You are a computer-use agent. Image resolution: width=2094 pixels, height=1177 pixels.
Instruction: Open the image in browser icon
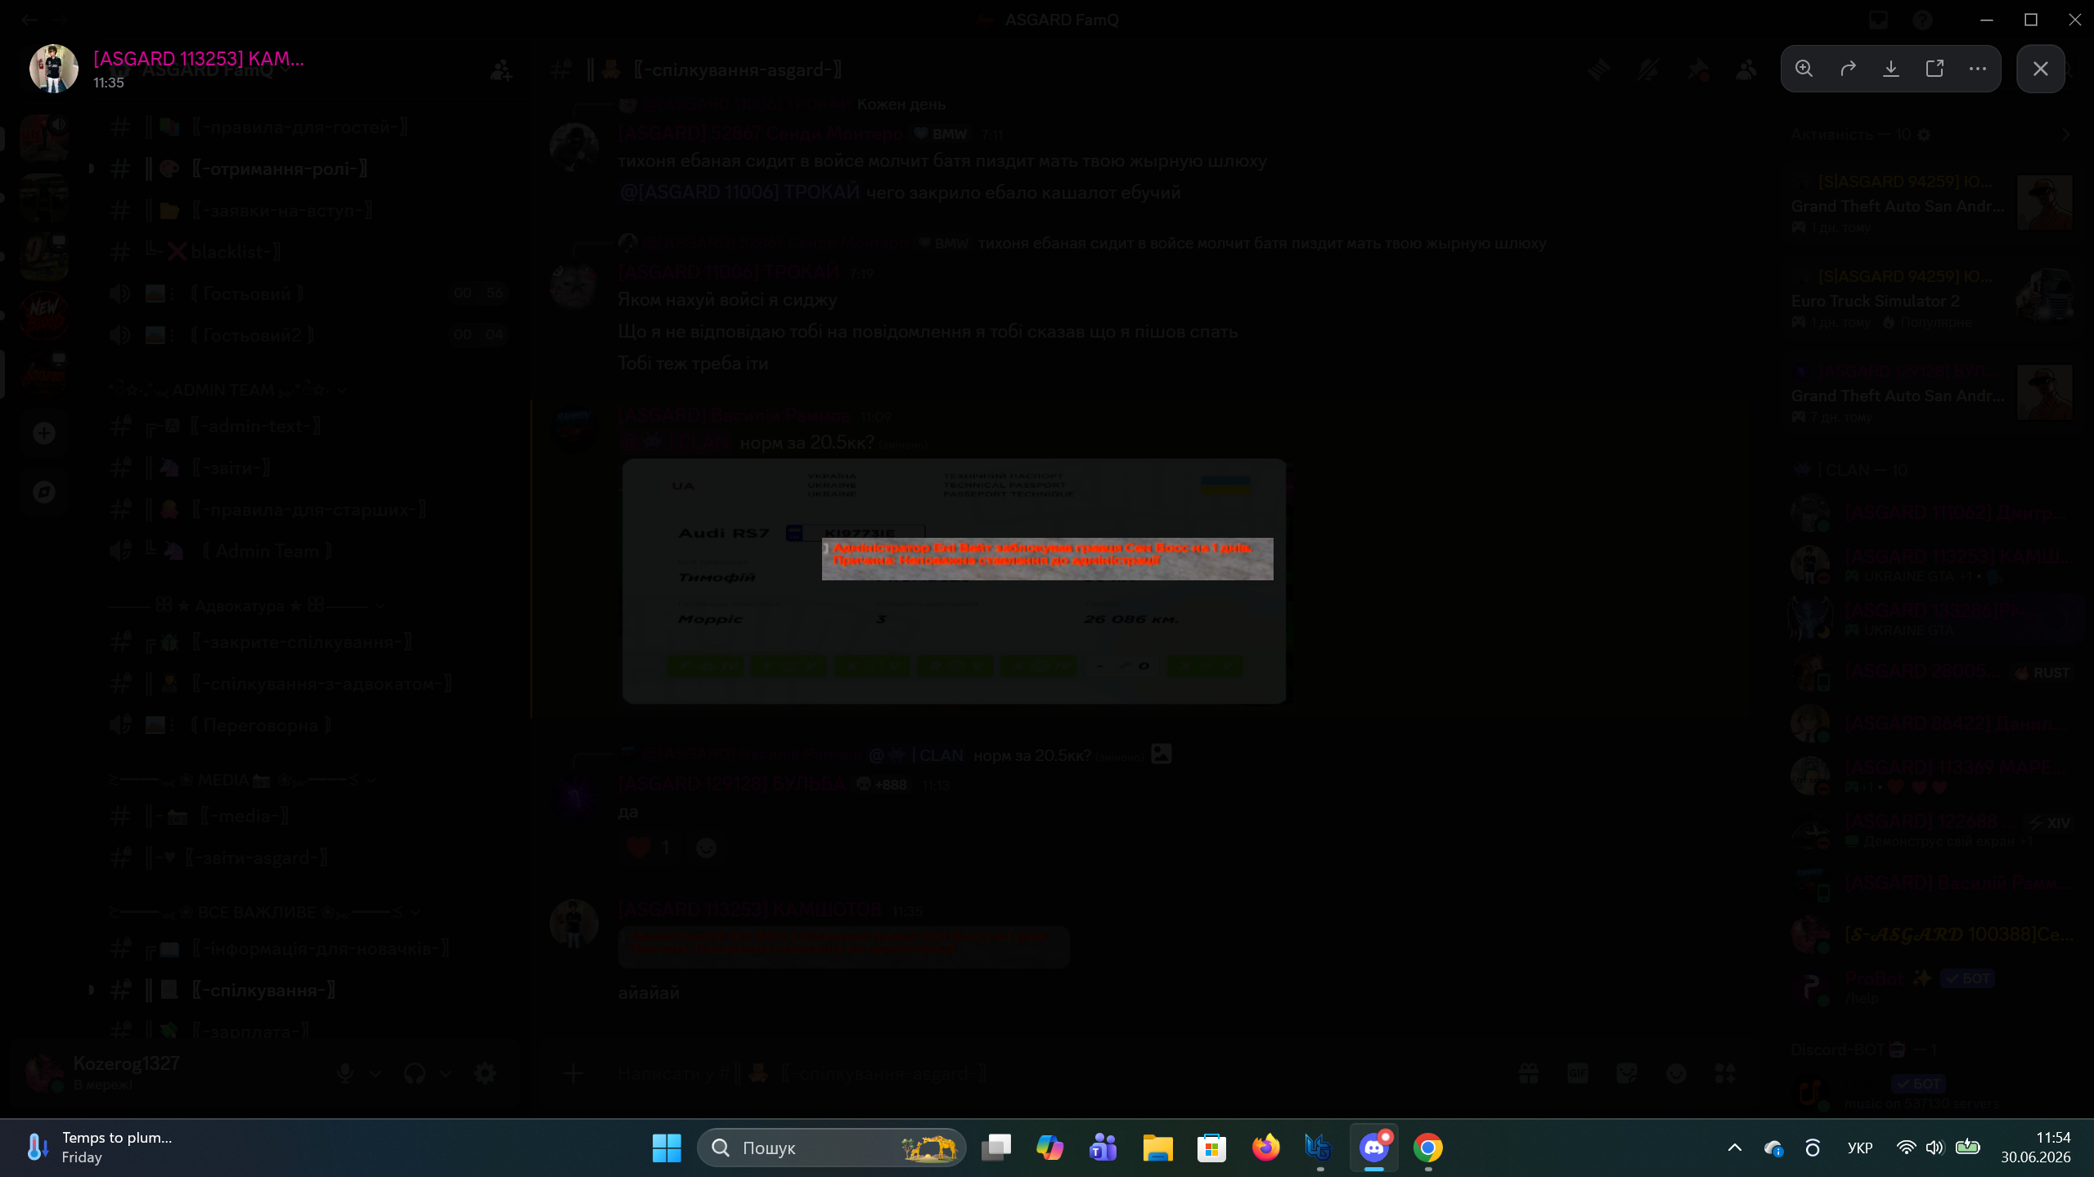[x=1934, y=69]
